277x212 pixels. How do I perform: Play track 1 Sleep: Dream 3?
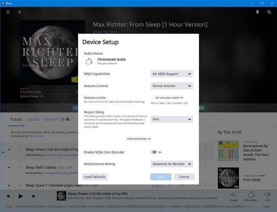pos(9,150)
